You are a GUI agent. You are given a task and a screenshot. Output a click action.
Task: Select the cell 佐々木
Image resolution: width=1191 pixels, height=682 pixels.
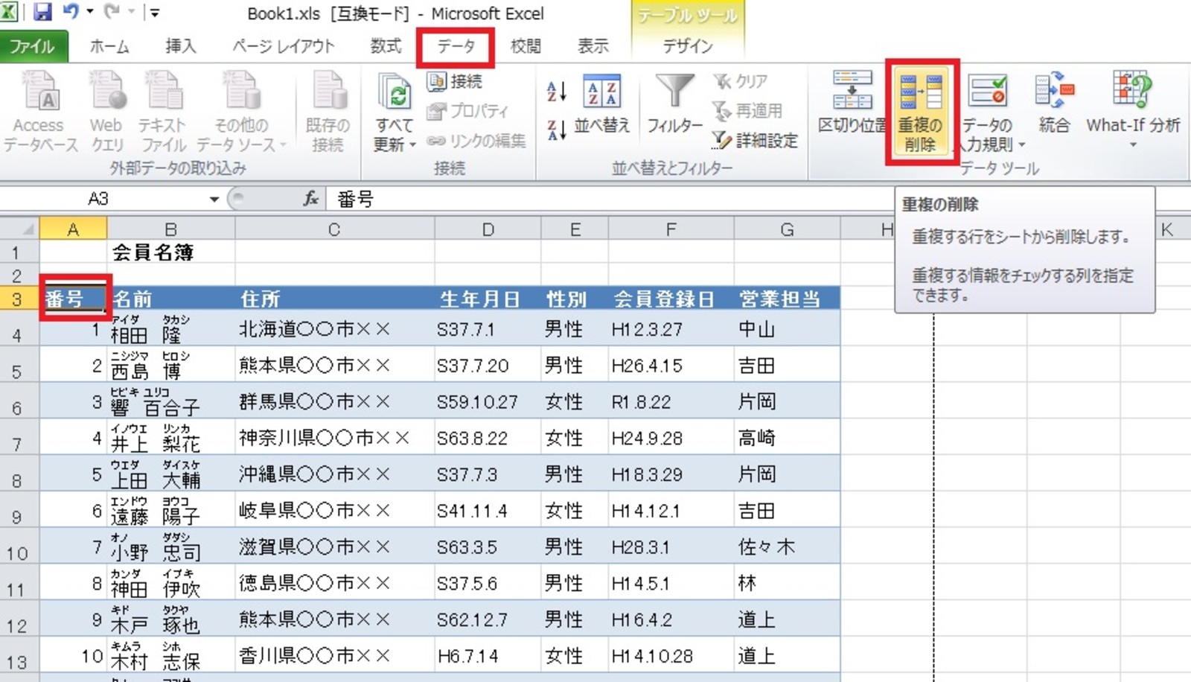(787, 546)
